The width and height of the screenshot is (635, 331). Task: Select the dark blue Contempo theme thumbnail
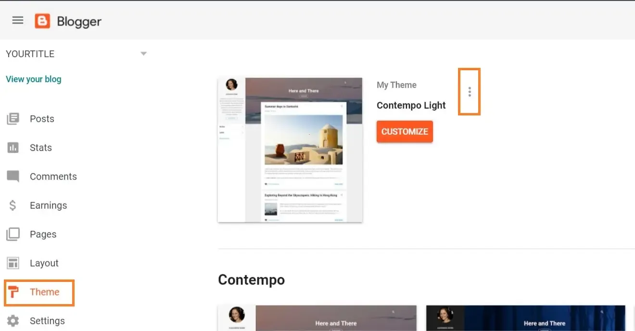point(526,318)
